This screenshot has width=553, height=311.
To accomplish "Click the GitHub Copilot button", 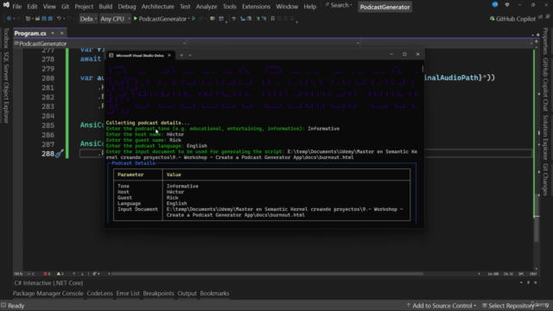I will tap(512, 19).
